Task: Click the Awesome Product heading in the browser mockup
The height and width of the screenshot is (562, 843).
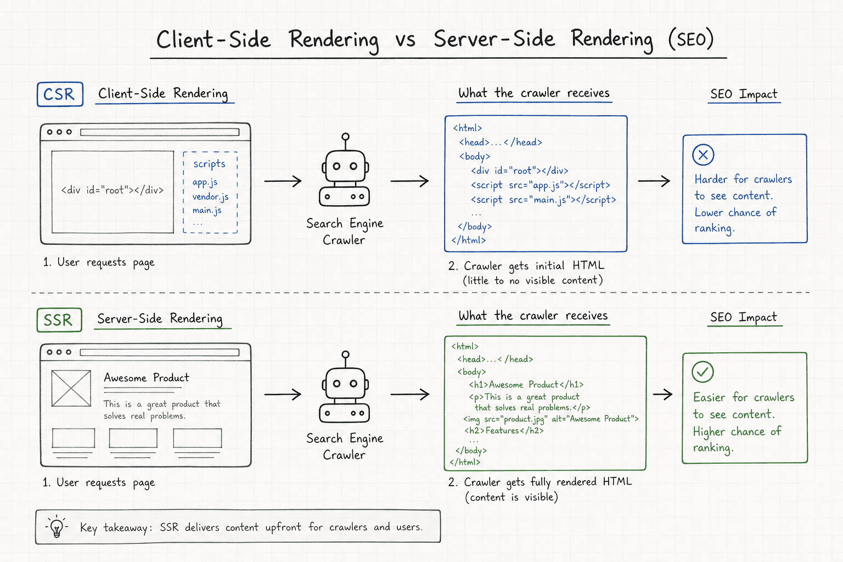Action: tap(147, 378)
